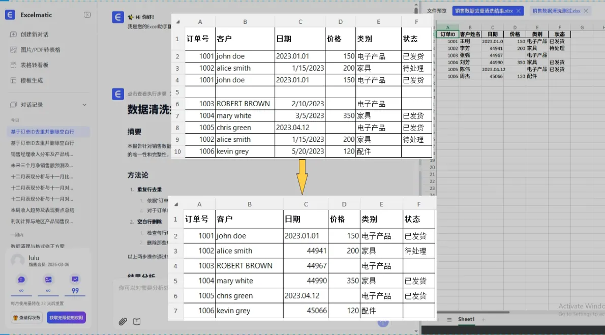
Task: Expand 点击查看执行步骤 steps
Action: pyautogui.click(x=146, y=94)
